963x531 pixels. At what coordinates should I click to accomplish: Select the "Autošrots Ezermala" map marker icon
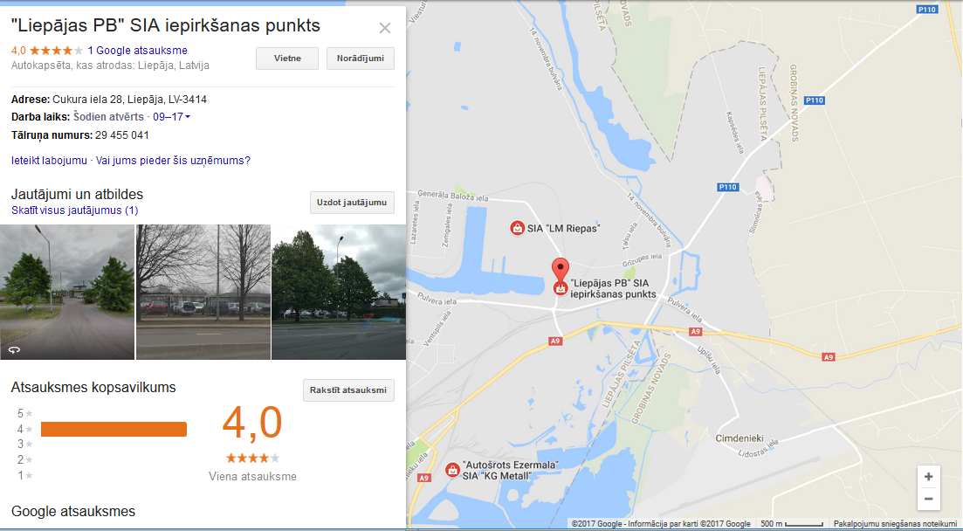(452, 470)
